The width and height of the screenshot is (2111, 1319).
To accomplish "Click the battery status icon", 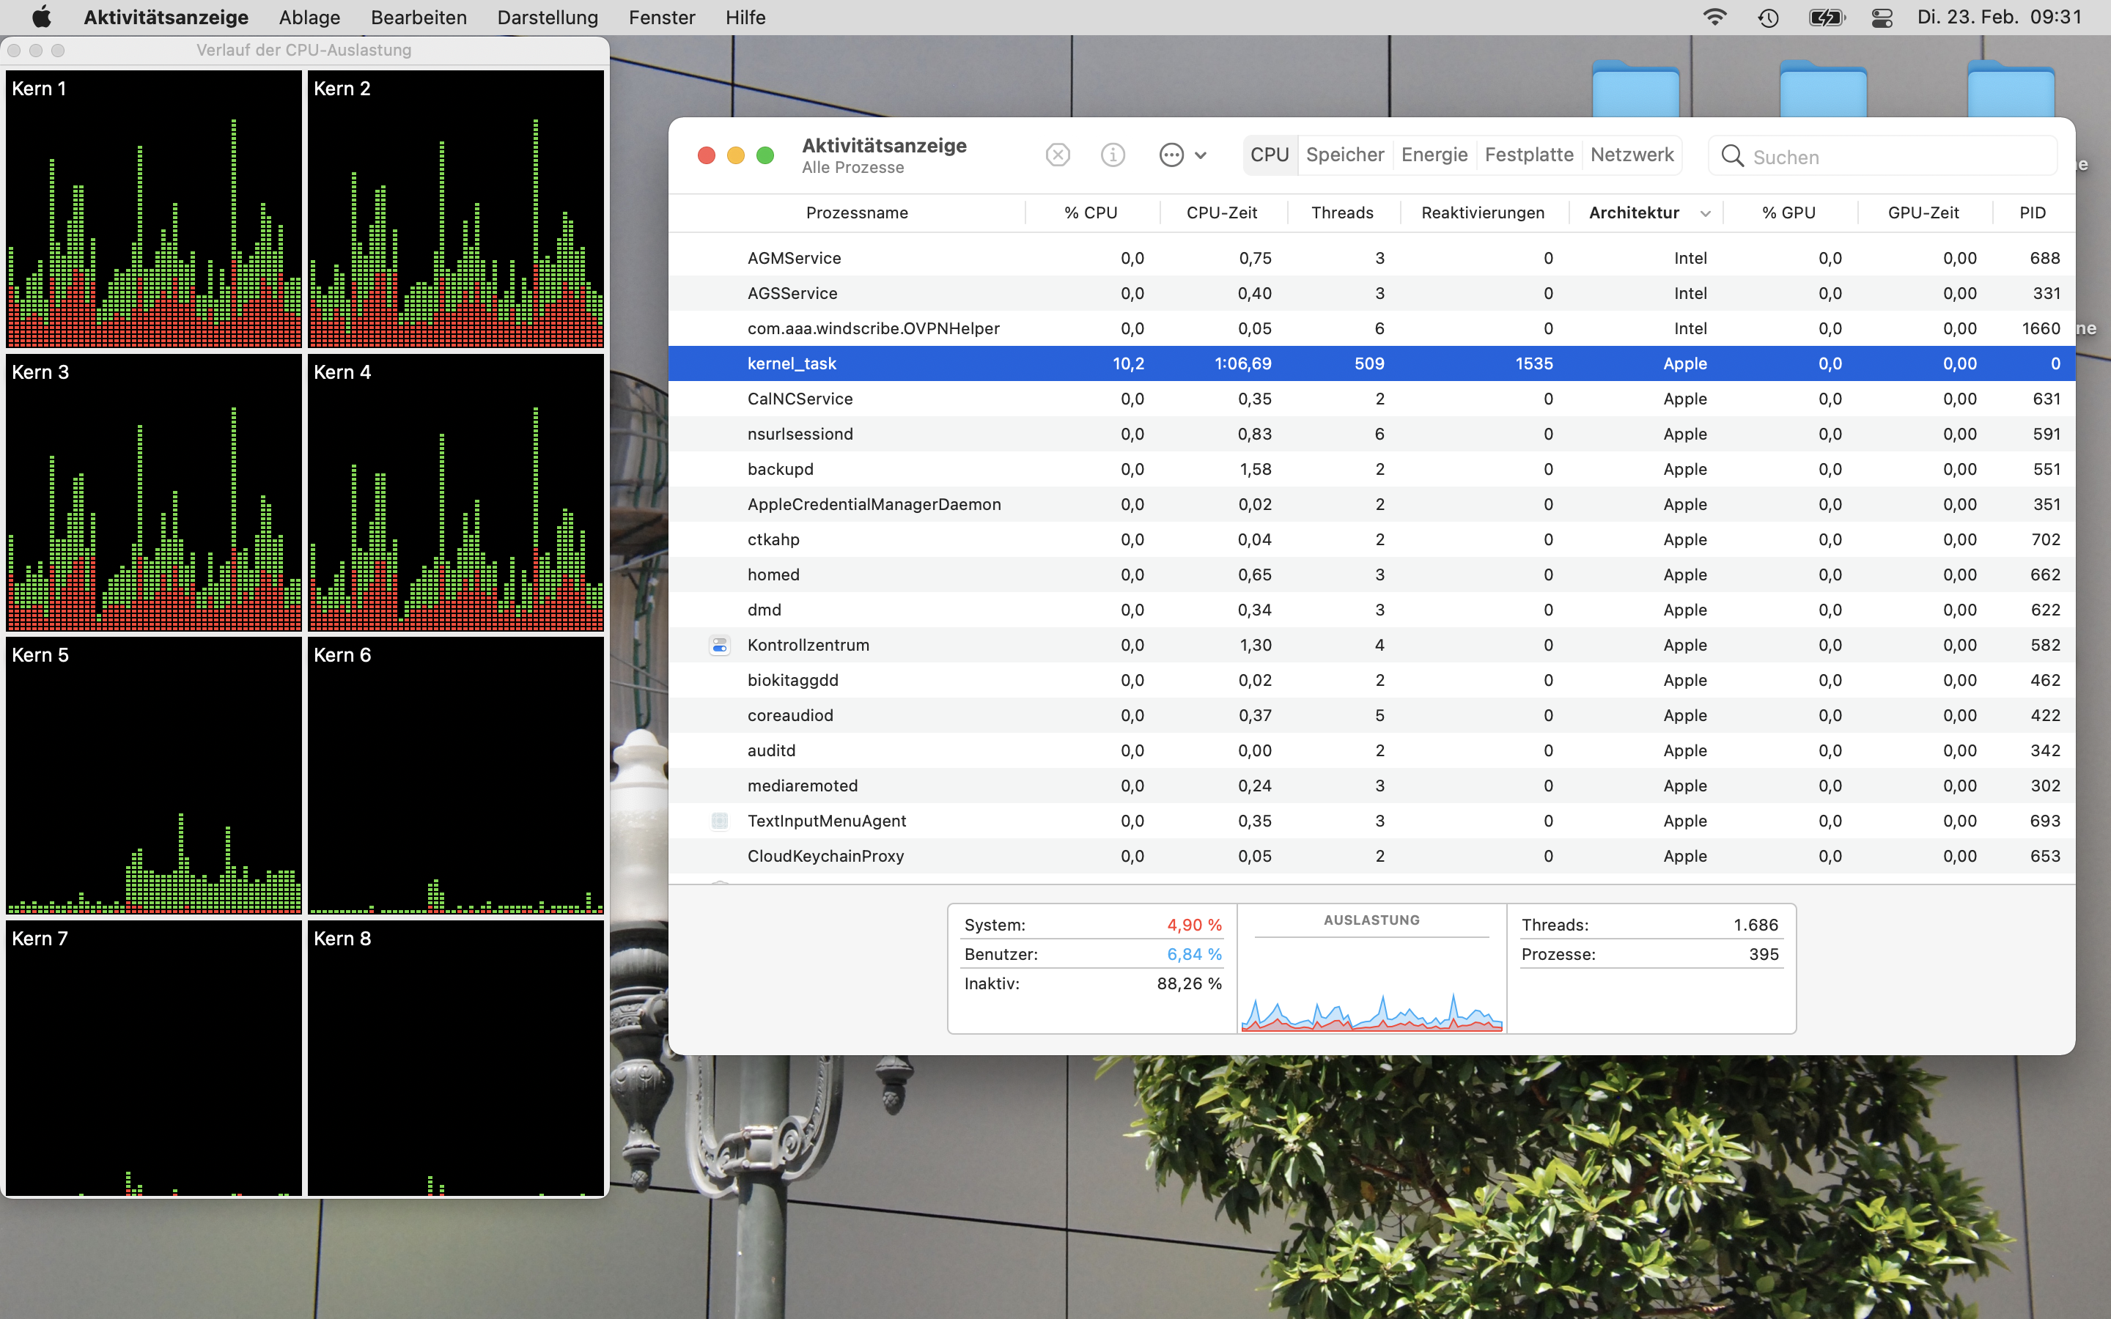I will coord(1826,18).
